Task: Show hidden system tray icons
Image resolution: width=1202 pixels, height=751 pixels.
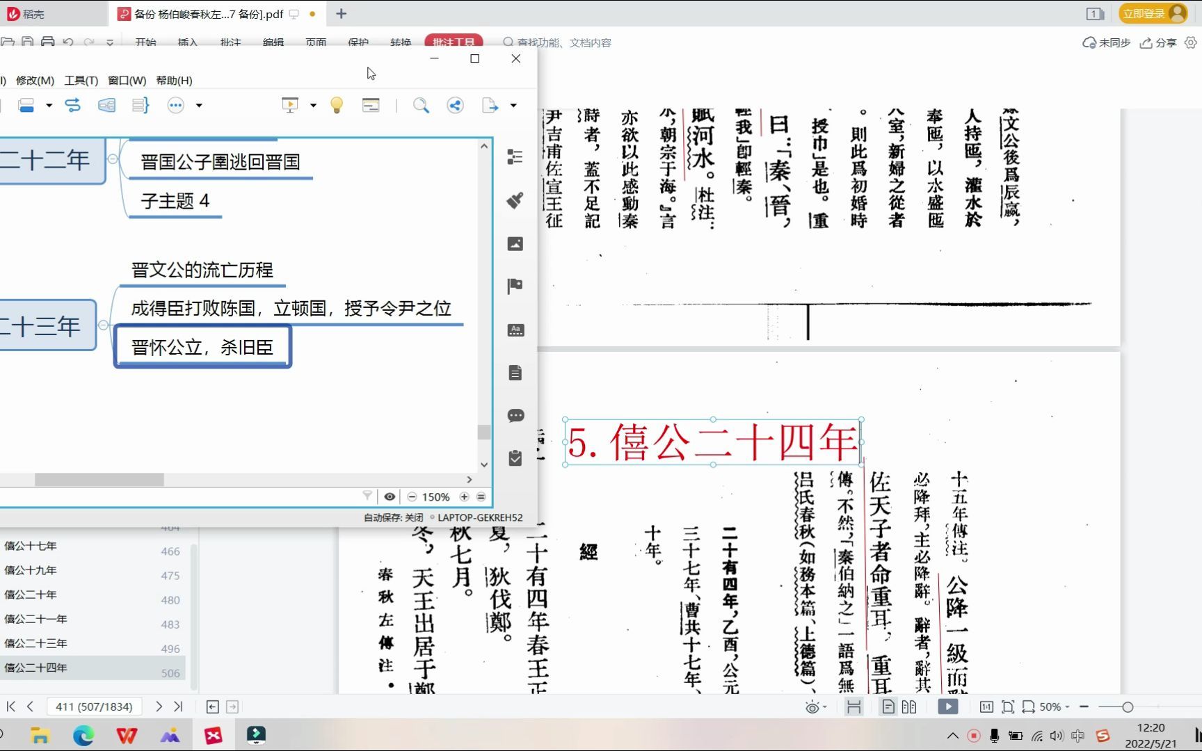Action: (952, 736)
